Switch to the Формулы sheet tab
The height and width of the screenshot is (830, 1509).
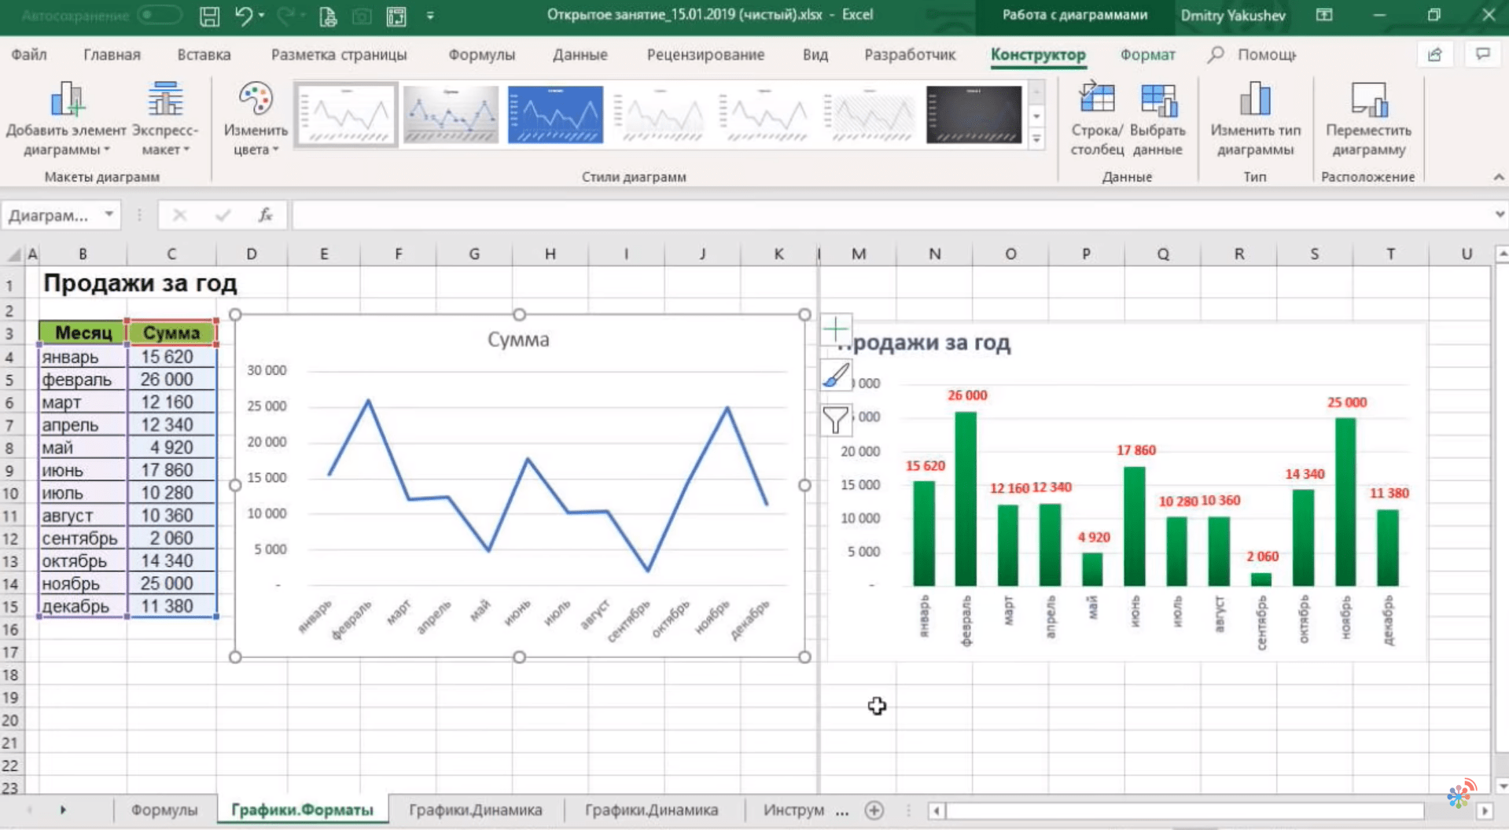pos(164,810)
